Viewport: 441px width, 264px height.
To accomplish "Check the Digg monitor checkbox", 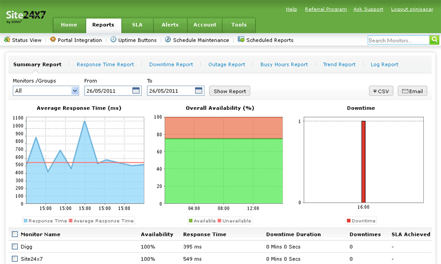I will [x=15, y=246].
